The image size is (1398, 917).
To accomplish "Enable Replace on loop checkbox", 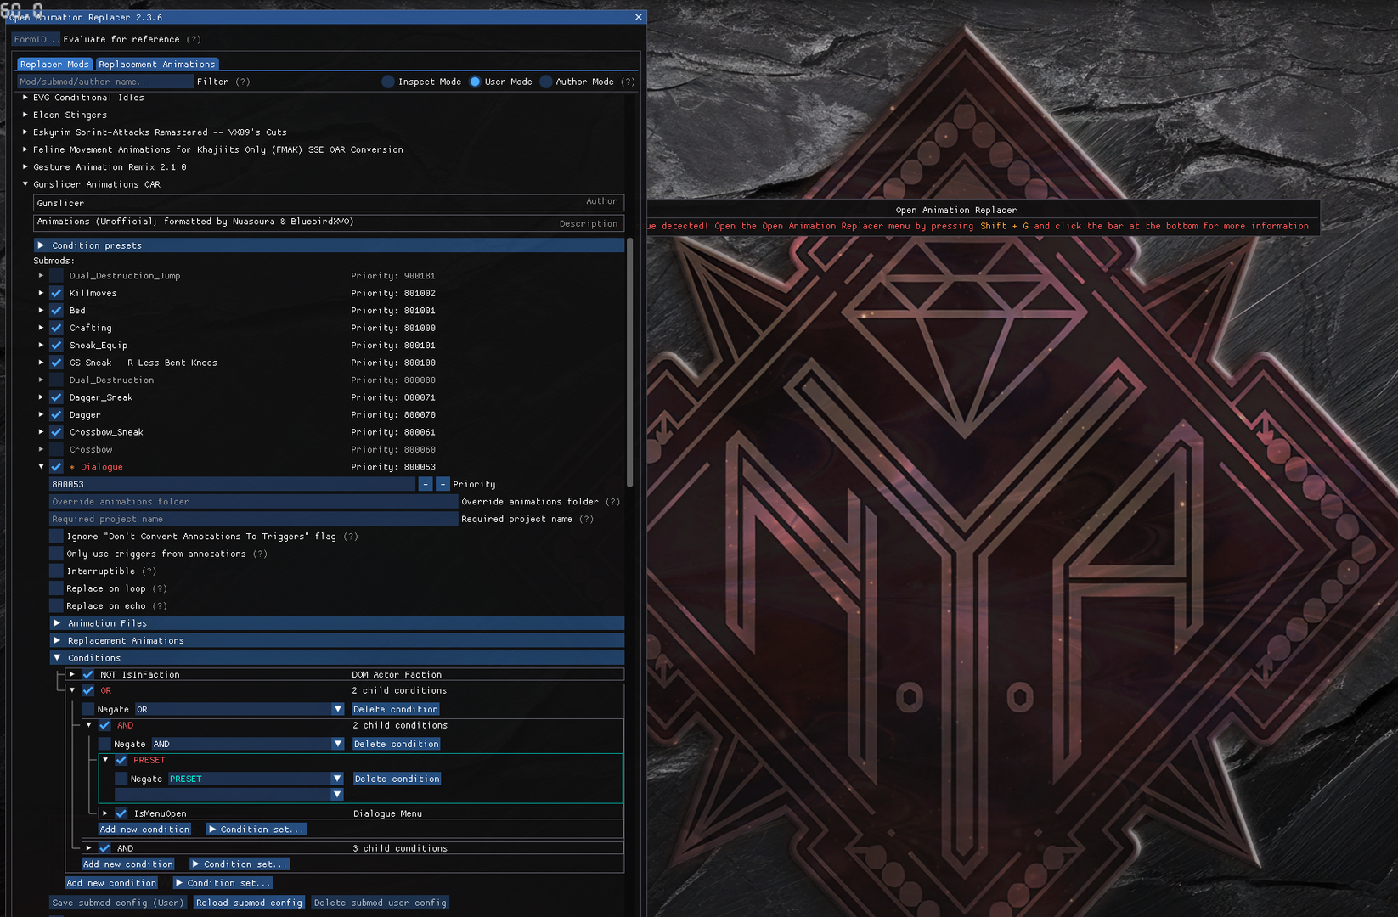I will click(56, 588).
